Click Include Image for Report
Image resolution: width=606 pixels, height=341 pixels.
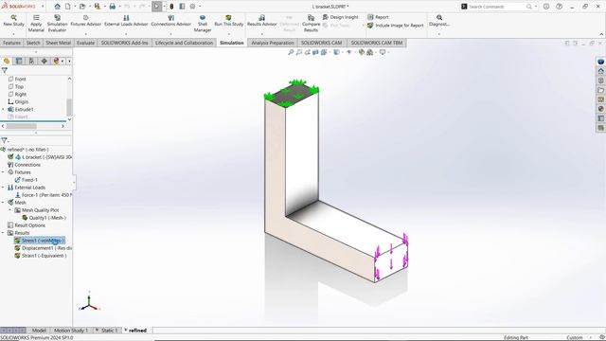(396, 26)
